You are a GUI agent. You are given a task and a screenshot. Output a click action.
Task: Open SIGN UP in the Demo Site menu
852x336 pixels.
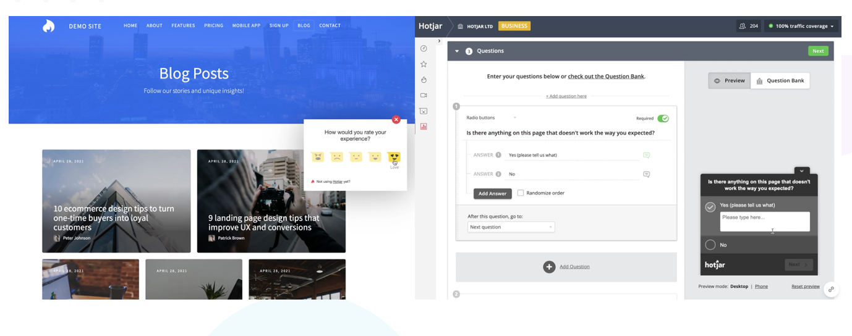click(279, 25)
